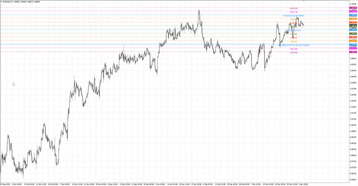
Task: Click the top purple 1.10474 price tag
Action: point(353,8)
